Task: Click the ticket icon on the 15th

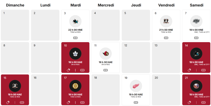Action: click(8, 102)
